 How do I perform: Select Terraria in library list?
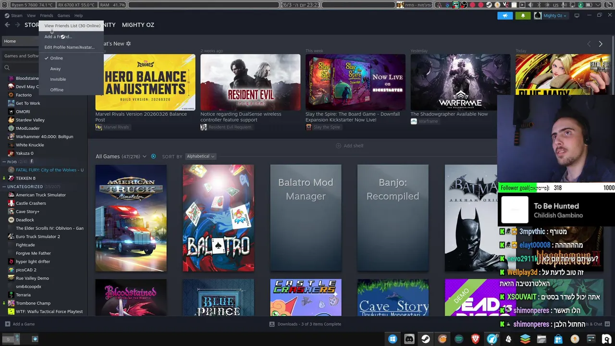[x=23, y=295]
